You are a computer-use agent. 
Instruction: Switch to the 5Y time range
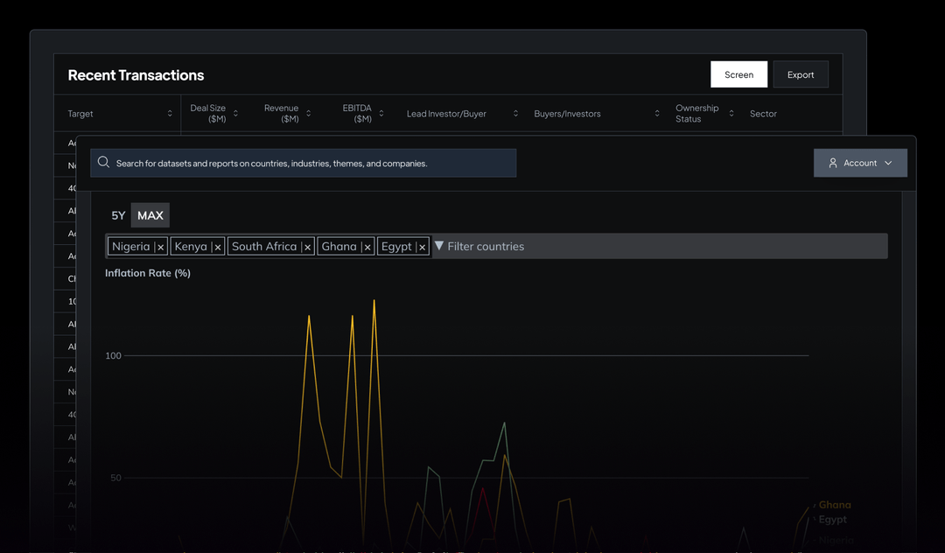point(117,214)
